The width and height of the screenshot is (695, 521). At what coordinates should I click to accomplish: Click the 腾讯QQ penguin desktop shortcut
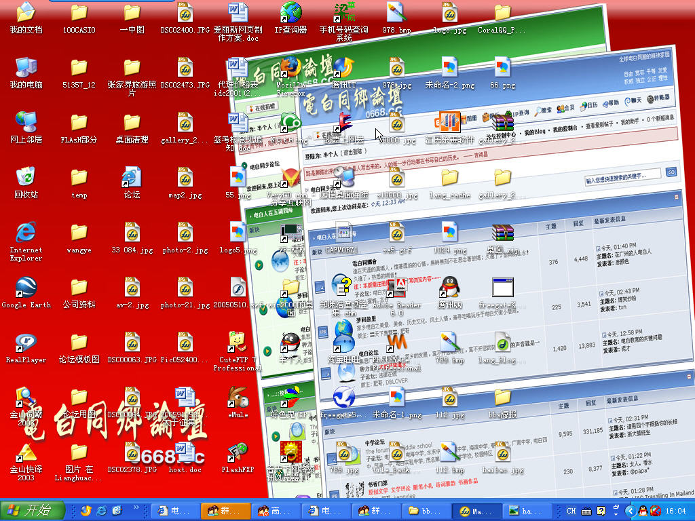coord(449,288)
